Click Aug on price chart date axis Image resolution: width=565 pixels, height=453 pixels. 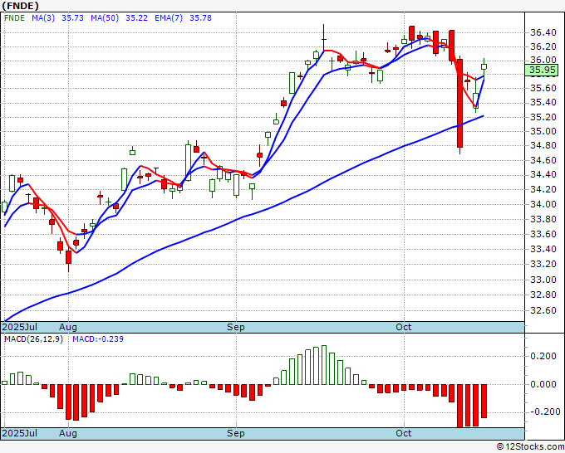pos(68,327)
